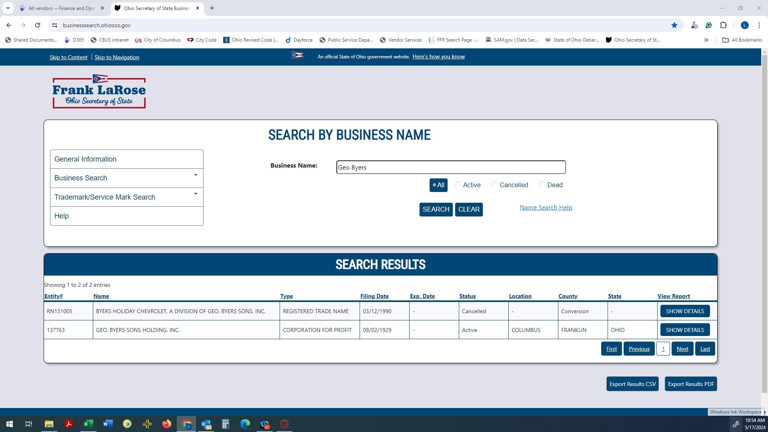Show hidden bookmarks overflow chevron
This screenshot has height=432, width=768.
pos(706,40)
